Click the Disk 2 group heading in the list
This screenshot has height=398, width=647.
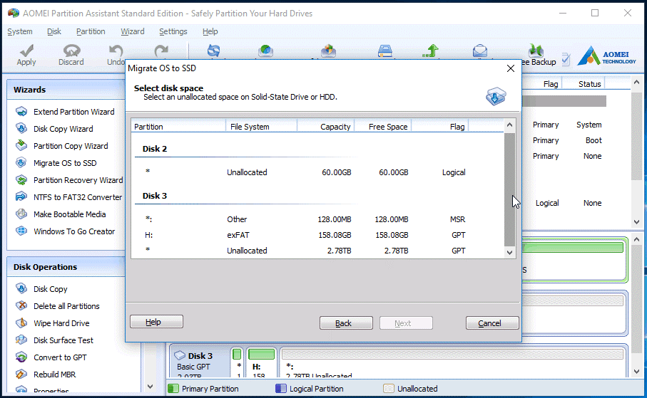155,149
